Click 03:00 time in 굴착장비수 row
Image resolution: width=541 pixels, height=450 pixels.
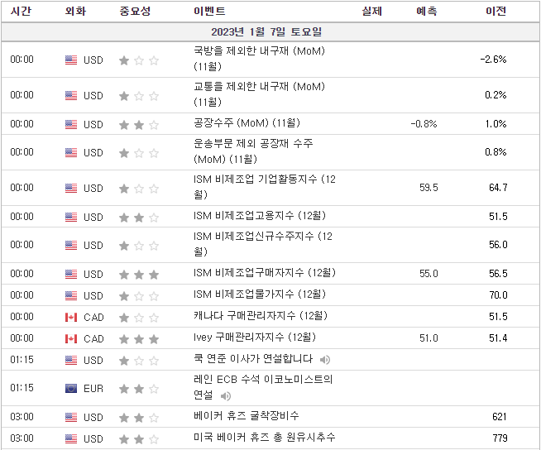click(22, 417)
